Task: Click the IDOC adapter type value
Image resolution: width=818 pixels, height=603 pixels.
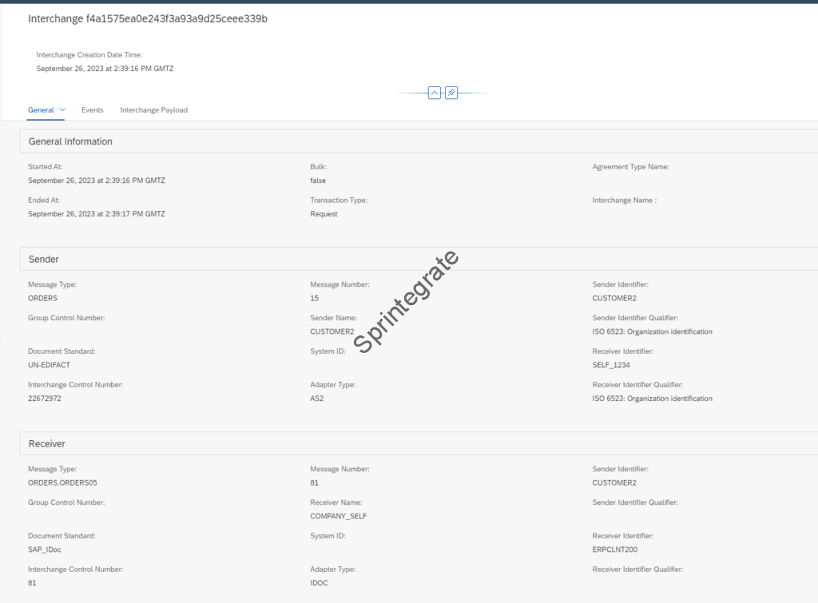Action: (x=319, y=583)
